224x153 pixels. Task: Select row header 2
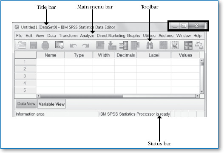(x=25, y=69)
